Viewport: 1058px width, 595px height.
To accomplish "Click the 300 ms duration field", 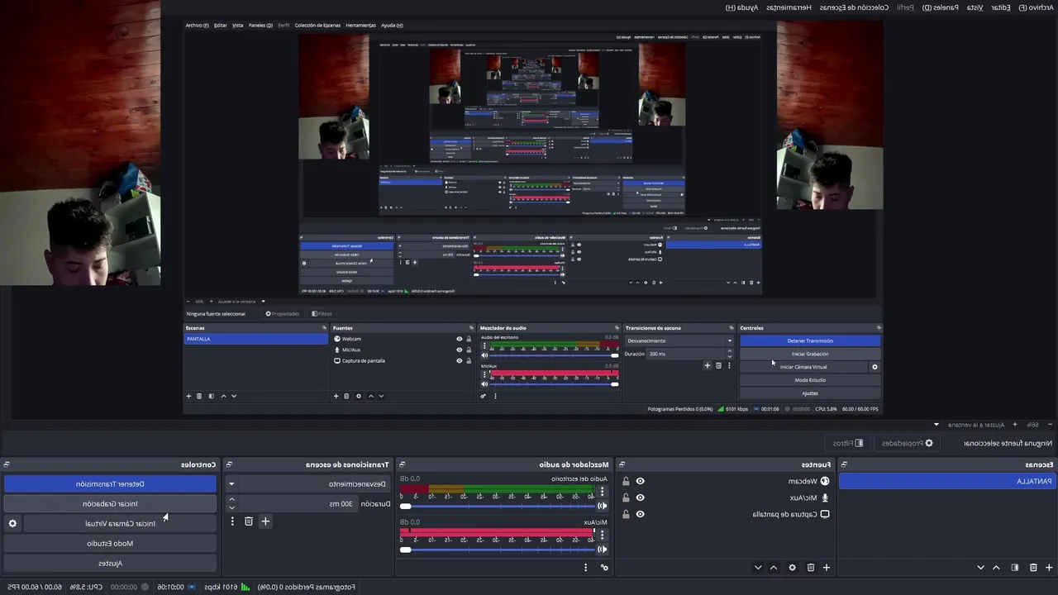I will coord(298,503).
